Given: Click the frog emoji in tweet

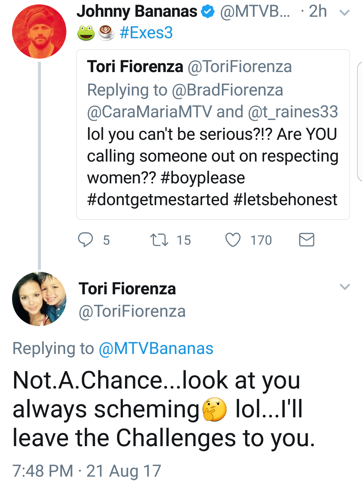Looking at the screenshot, I should pos(86,33).
